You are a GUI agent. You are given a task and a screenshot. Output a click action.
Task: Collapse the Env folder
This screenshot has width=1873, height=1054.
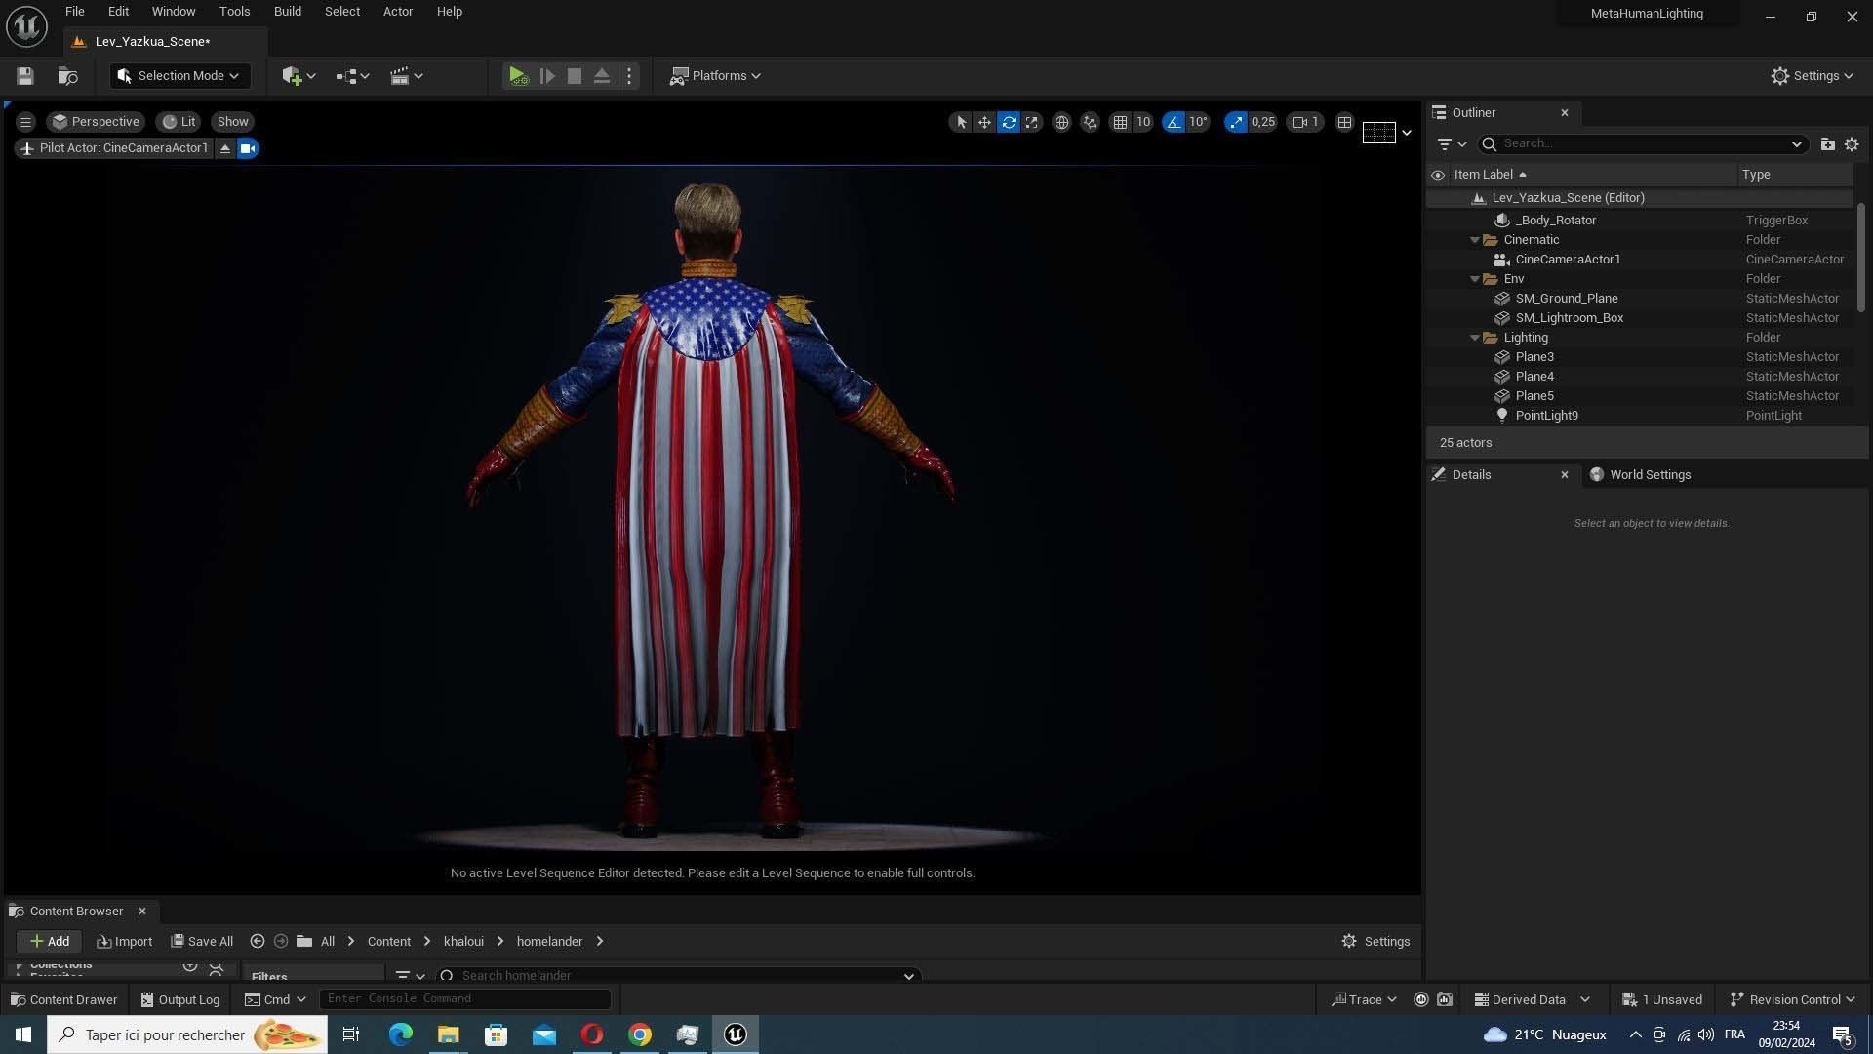pos(1475,279)
